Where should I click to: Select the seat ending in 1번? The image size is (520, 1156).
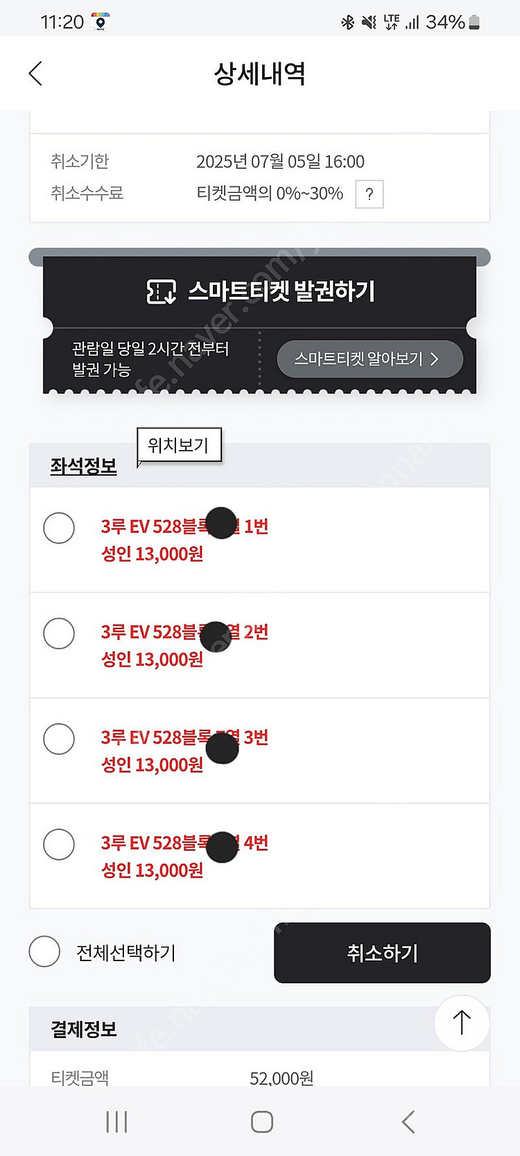[x=59, y=528]
